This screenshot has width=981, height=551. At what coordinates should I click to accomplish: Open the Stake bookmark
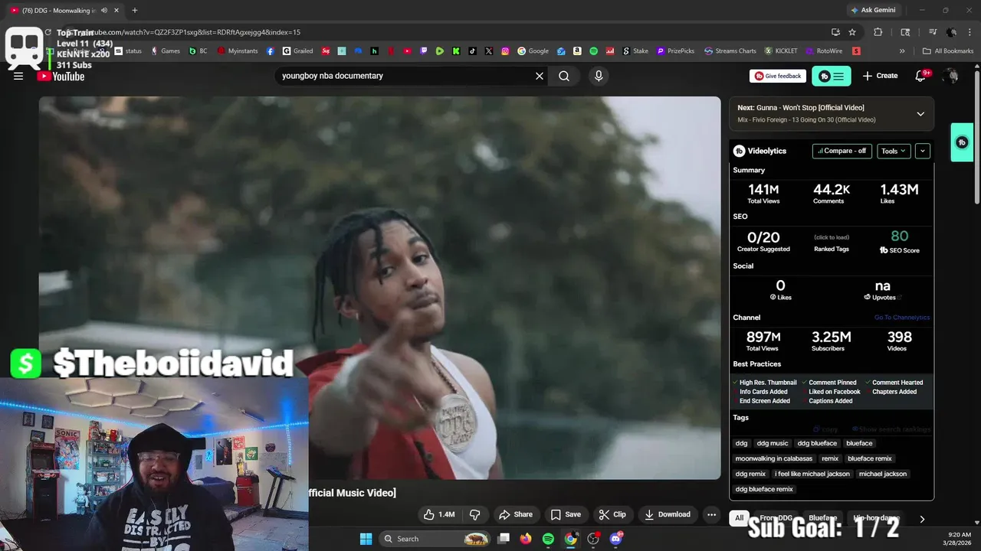coord(635,51)
